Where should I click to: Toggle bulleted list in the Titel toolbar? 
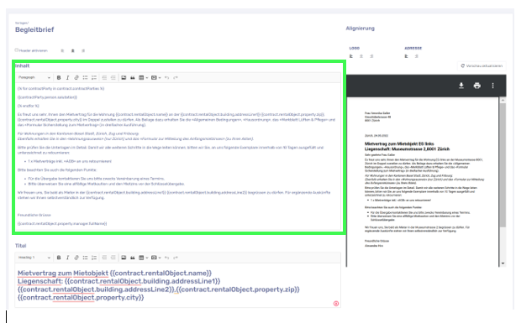coord(85,258)
